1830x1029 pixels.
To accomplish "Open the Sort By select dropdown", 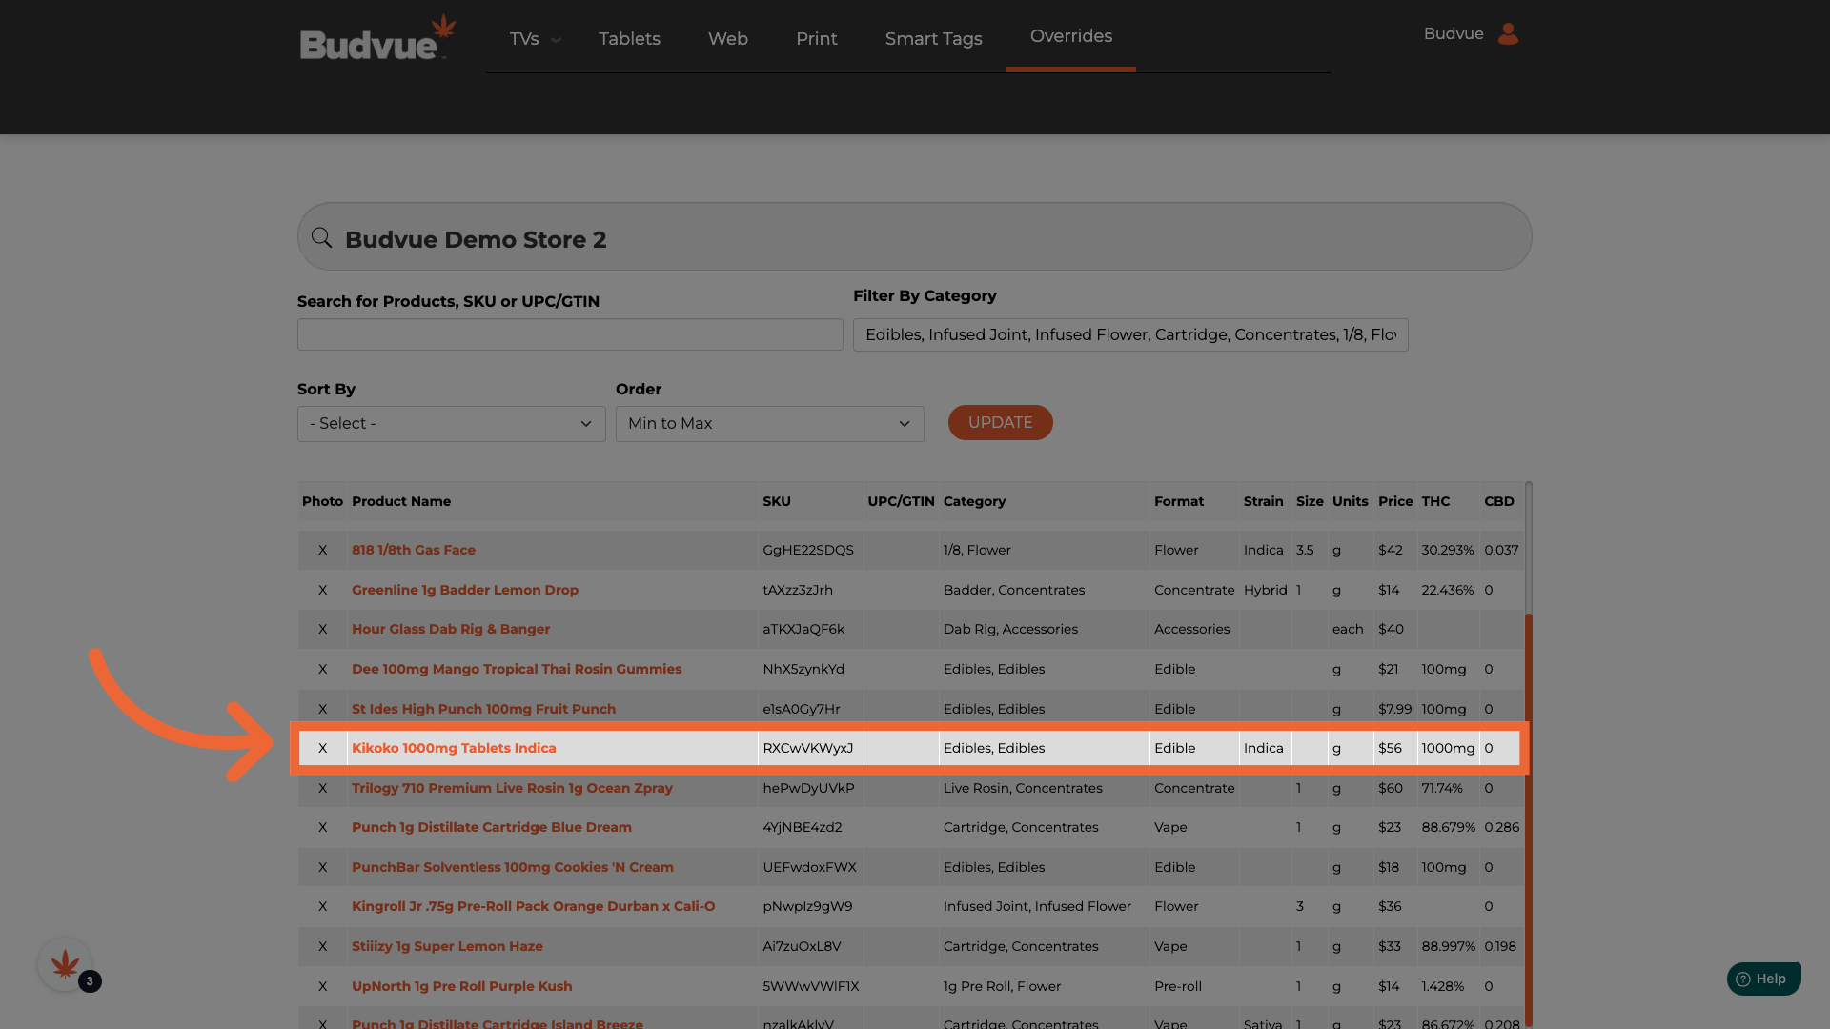I will tap(451, 424).
